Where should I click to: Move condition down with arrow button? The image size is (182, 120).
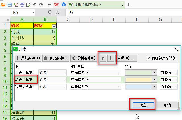tap(111, 58)
